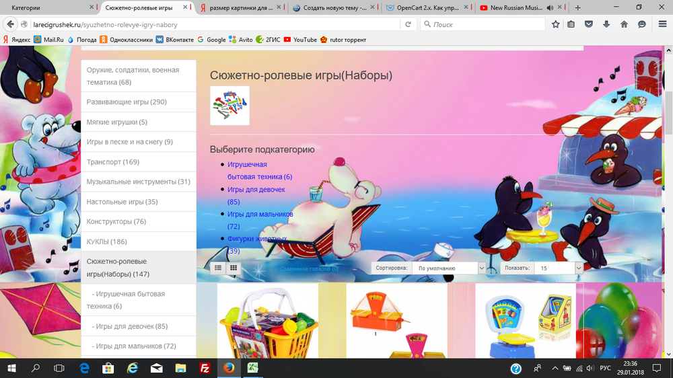
Task: Open Транспорт (169) category
Action: pos(139,161)
